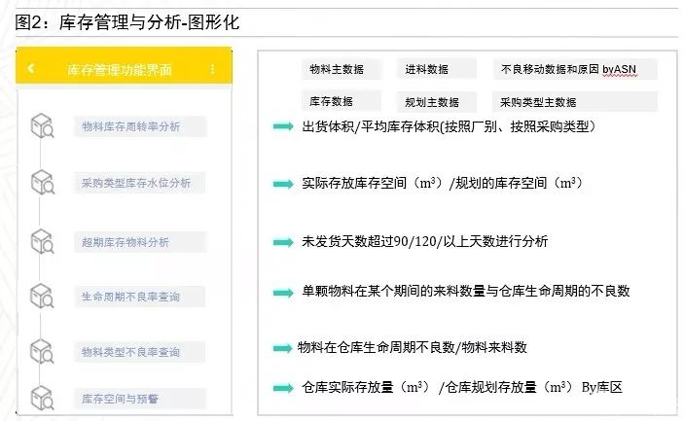Click the 采购类型主数据 tag

coord(575,102)
